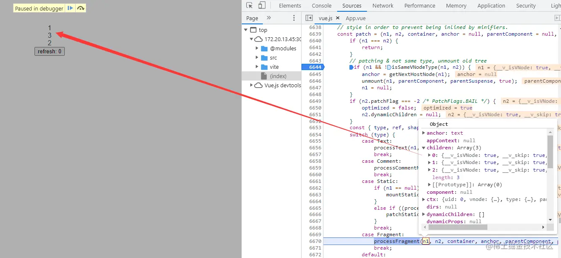Click the inline breakpoint marker before isSameVNodeType

tap(389, 67)
